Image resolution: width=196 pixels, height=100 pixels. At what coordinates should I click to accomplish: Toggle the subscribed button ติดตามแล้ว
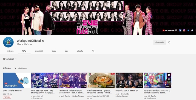coord(160,42)
